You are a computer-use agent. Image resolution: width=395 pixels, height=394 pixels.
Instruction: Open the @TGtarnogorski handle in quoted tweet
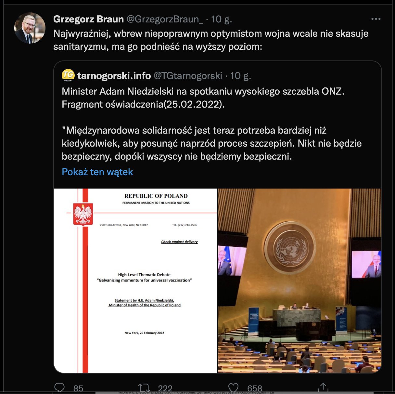(x=188, y=76)
